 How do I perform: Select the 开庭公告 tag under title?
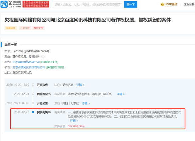[x=25, y=28]
